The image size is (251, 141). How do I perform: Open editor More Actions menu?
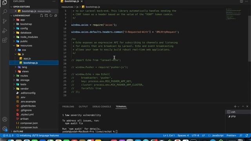tap(246, 1)
